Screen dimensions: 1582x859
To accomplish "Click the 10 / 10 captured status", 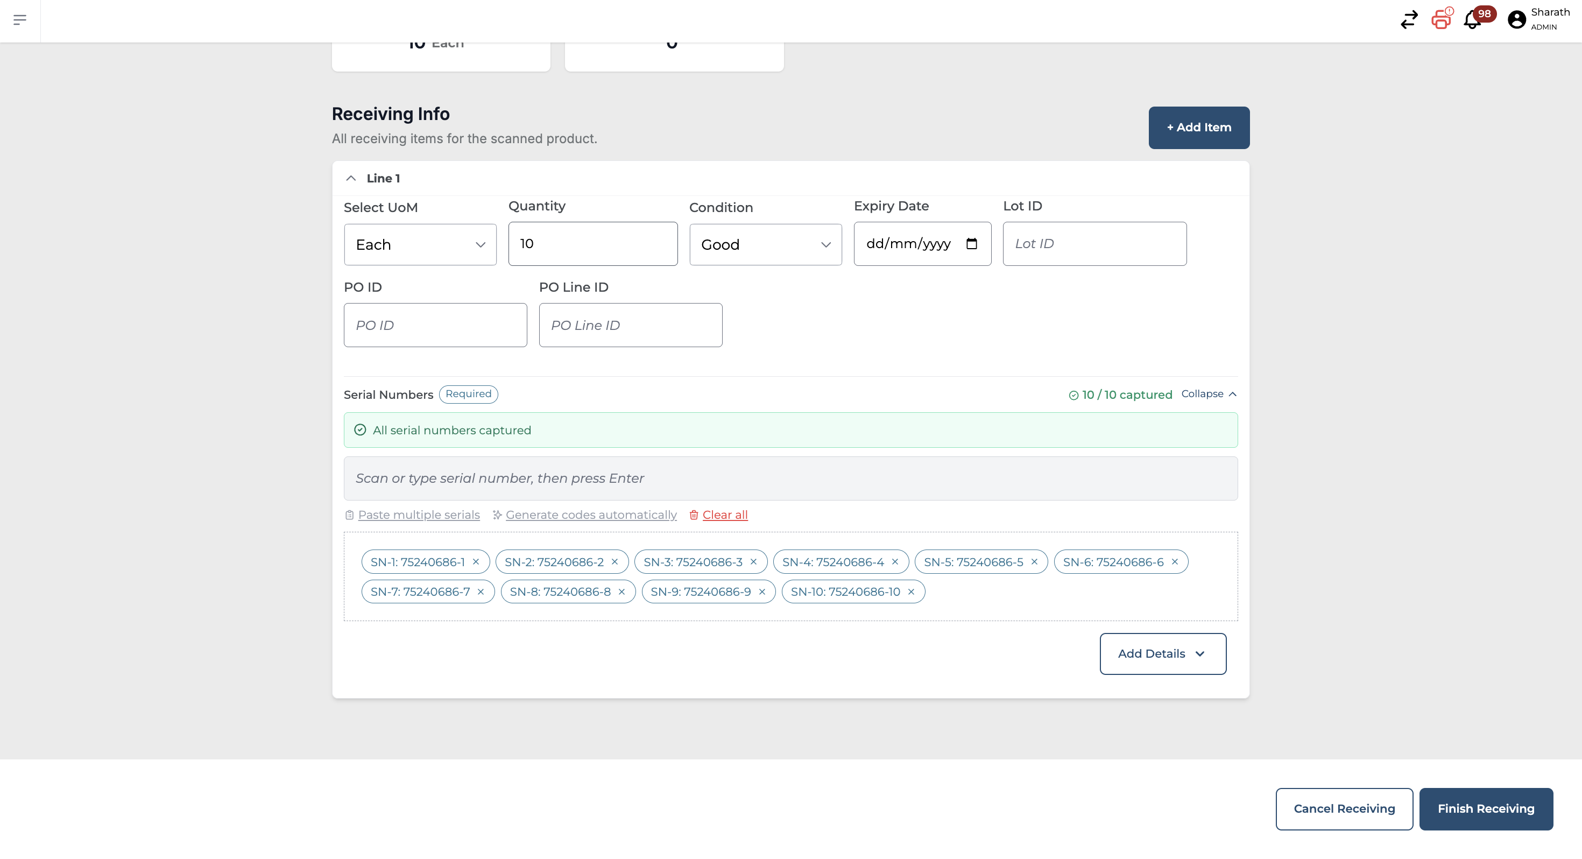I will [x=1120, y=395].
